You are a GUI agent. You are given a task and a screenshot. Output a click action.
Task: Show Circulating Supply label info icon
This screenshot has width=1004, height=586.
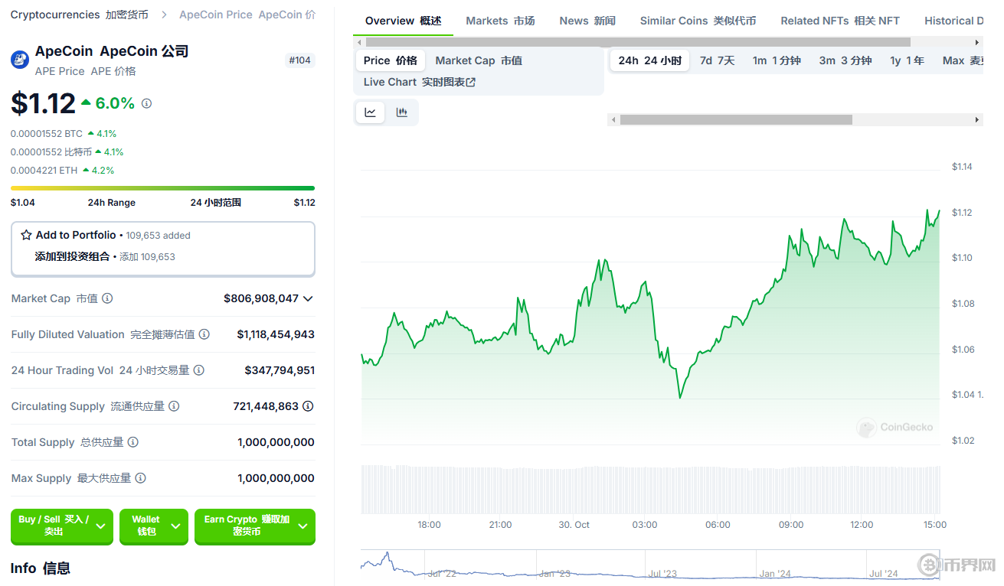pyautogui.click(x=174, y=406)
